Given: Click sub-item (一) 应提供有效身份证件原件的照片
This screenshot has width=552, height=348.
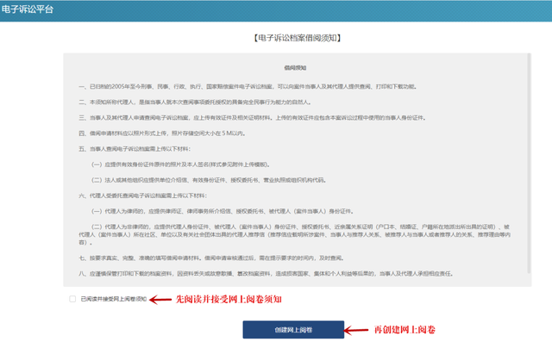Looking at the screenshot, I should point(181,165).
